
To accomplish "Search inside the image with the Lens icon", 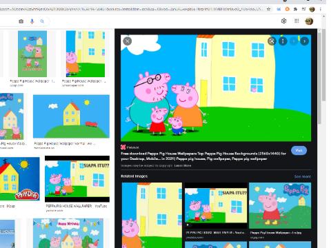I will (272, 41).
